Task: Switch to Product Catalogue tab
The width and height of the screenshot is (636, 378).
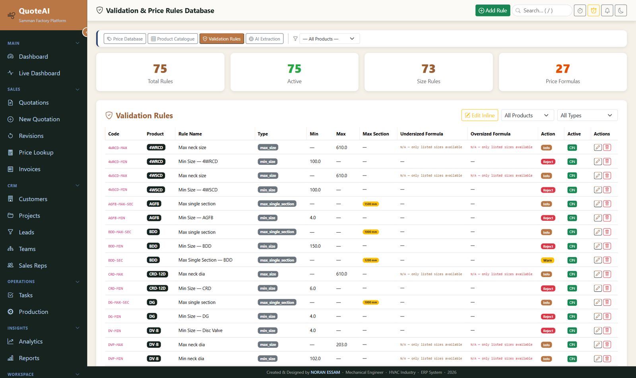Action: tap(173, 39)
